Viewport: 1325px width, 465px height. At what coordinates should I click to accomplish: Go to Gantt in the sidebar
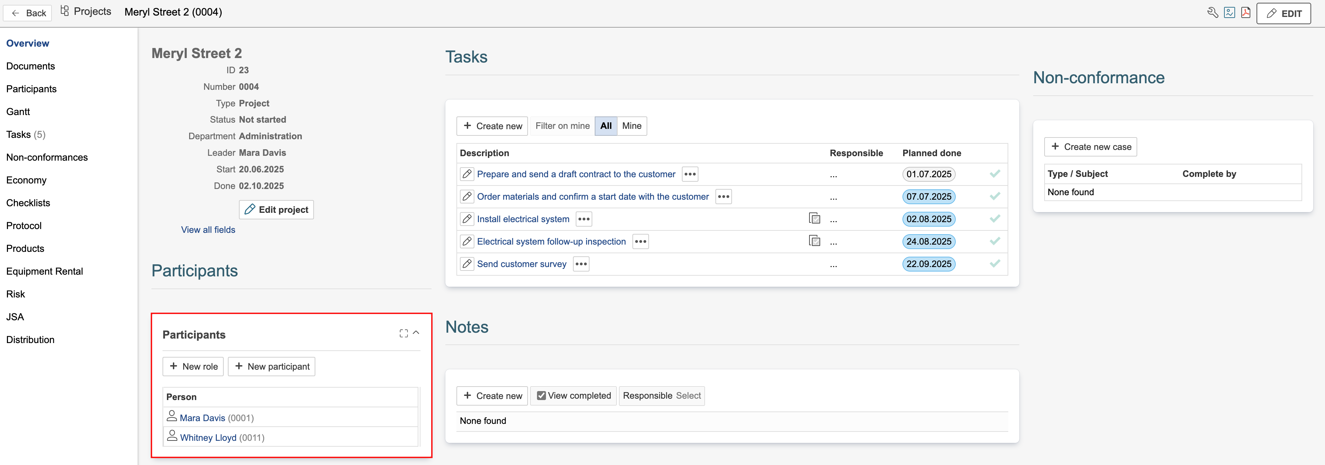(18, 112)
